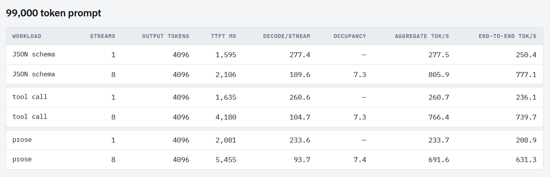The width and height of the screenshot is (550, 177).
Task: Click end-to-end tok/s value 250.4
Action: [526, 55]
